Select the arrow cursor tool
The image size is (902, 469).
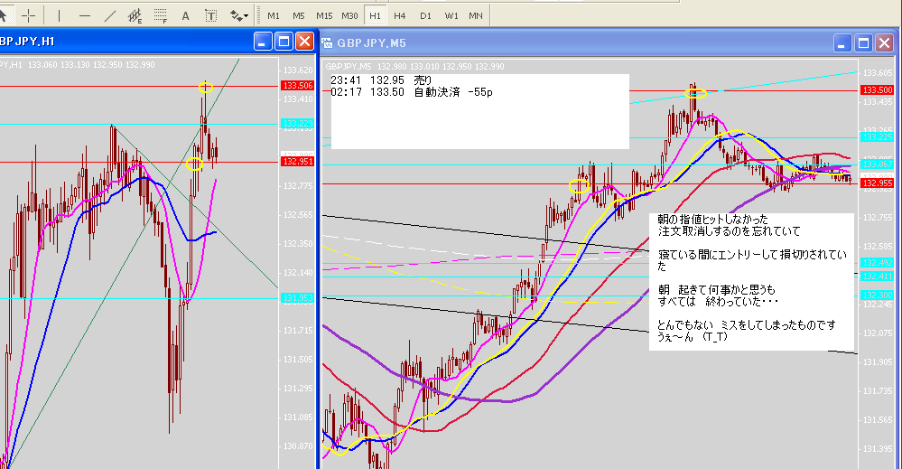(x=4, y=15)
